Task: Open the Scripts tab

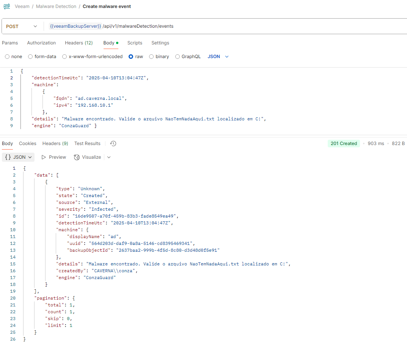Action: (x=135, y=43)
